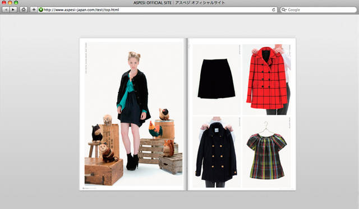Click the model's black ankle boots
Screen dimensions: 359x209
point(132,162)
